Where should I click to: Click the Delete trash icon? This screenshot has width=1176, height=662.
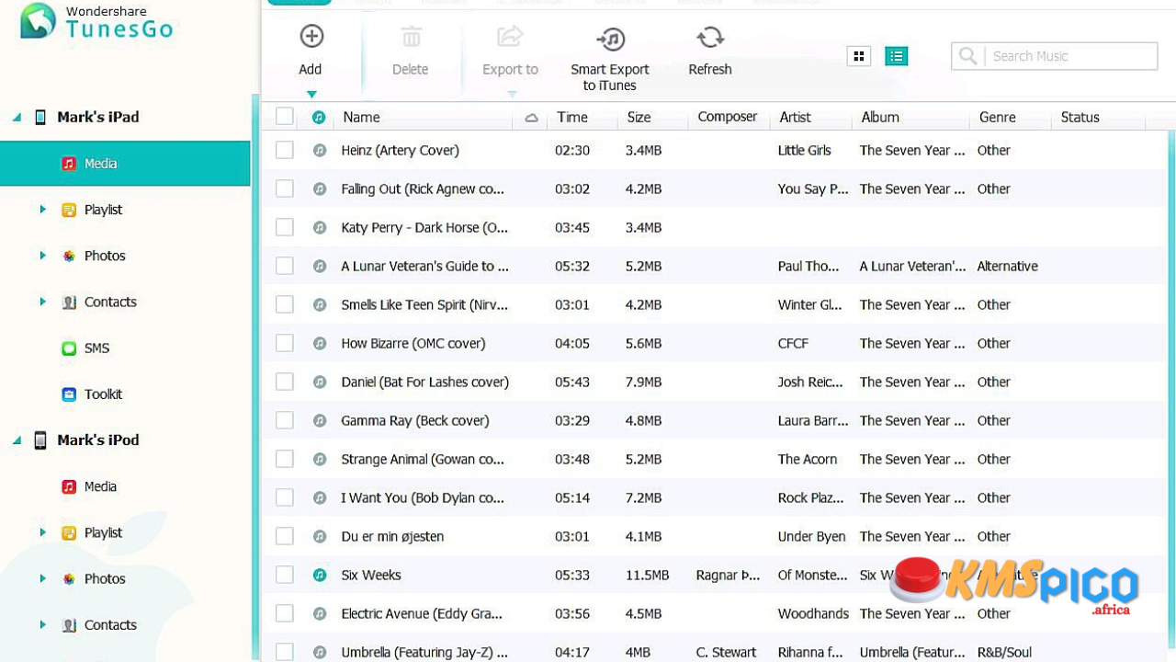tap(411, 37)
